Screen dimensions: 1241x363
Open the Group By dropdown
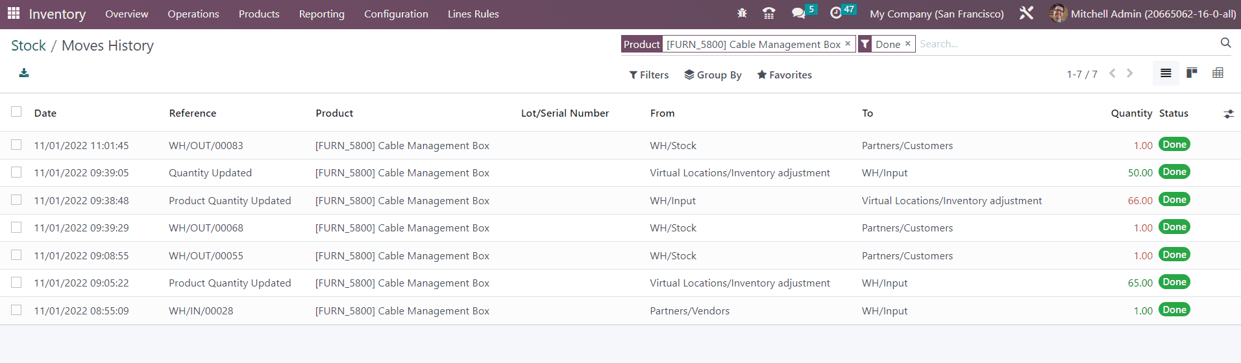(713, 75)
